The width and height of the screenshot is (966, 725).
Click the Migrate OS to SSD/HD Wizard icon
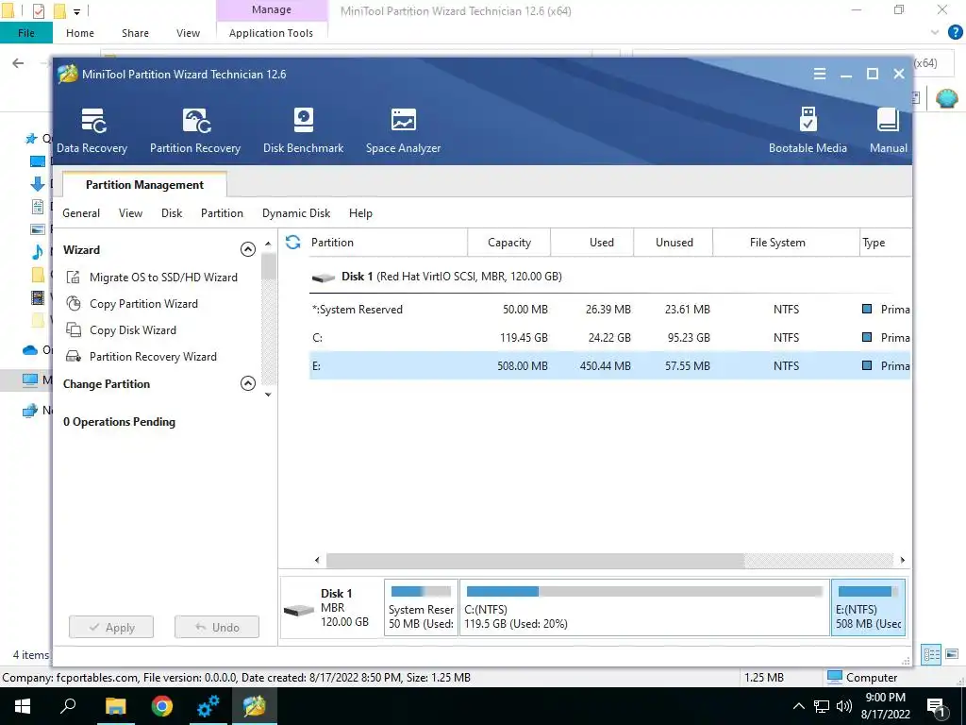pyautogui.click(x=74, y=278)
